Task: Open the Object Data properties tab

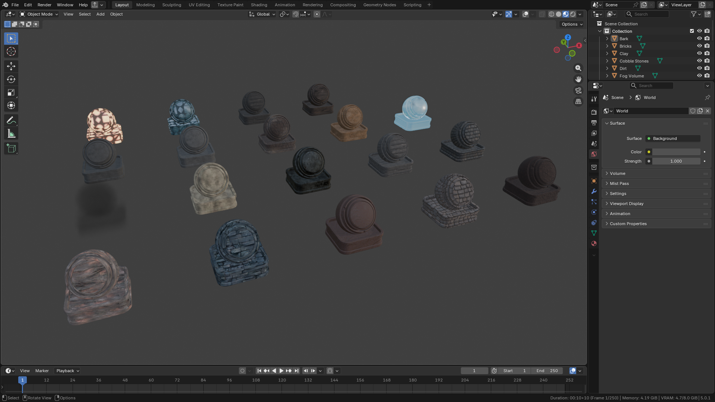Action: tap(594, 233)
